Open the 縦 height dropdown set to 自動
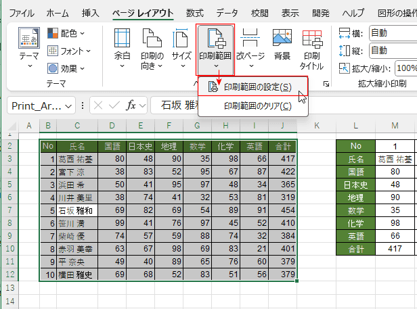 point(393,51)
